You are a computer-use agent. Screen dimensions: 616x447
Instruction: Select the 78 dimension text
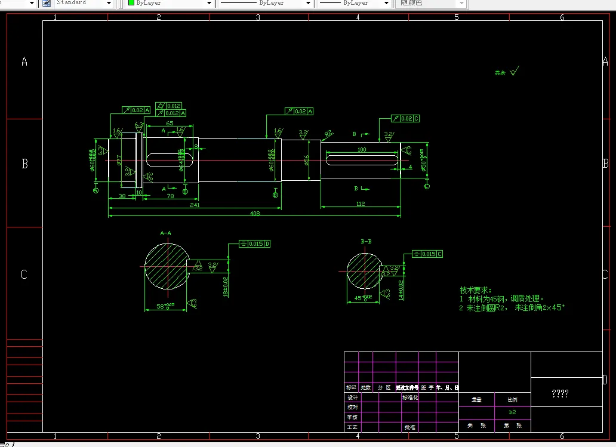click(x=171, y=196)
